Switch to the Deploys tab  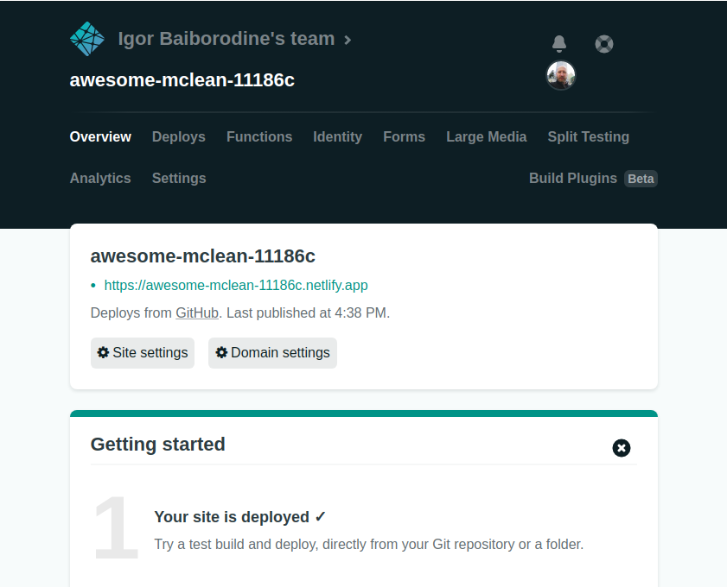[x=178, y=137]
